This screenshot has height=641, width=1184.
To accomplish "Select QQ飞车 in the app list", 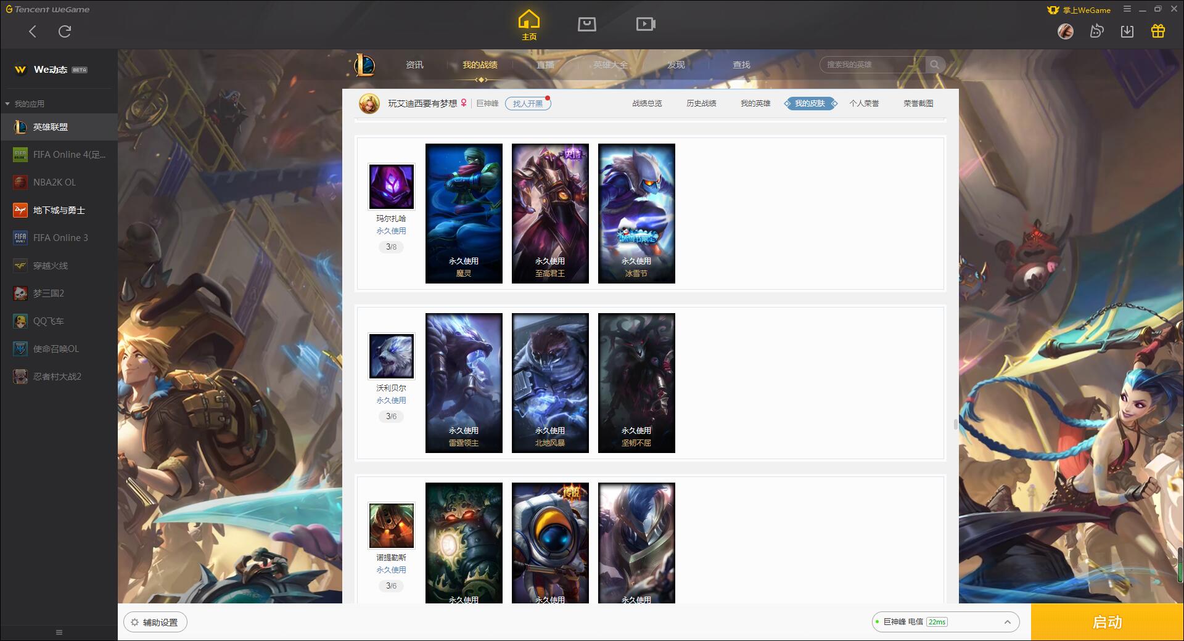I will (59, 321).
